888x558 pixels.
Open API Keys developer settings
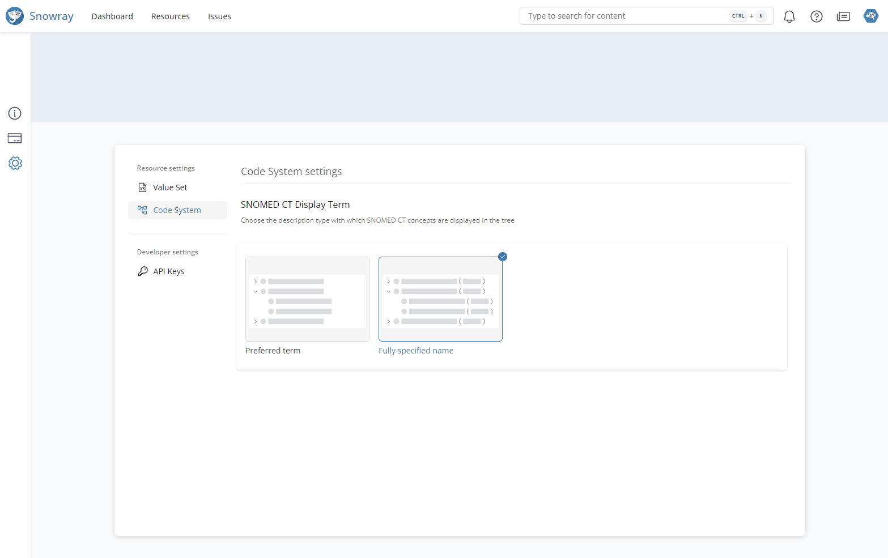click(x=169, y=271)
